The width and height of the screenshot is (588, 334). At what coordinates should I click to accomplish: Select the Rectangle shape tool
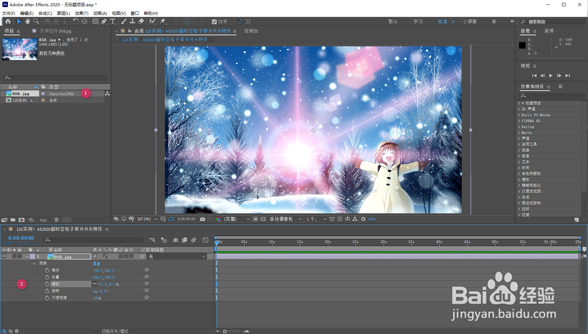click(95, 21)
